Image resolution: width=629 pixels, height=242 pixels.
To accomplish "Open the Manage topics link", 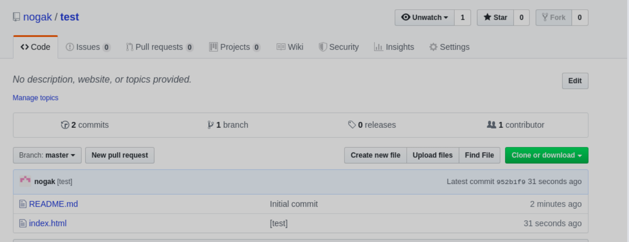I will click(x=36, y=98).
